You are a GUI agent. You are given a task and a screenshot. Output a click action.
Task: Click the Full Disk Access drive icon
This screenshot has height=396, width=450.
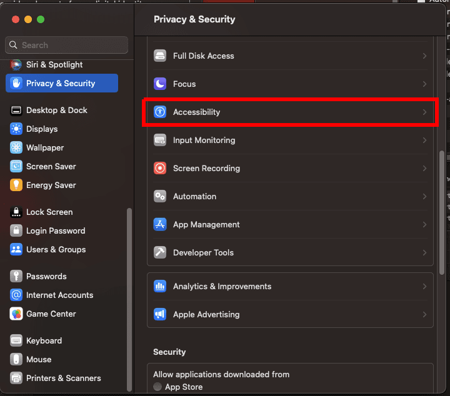tap(160, 56)
